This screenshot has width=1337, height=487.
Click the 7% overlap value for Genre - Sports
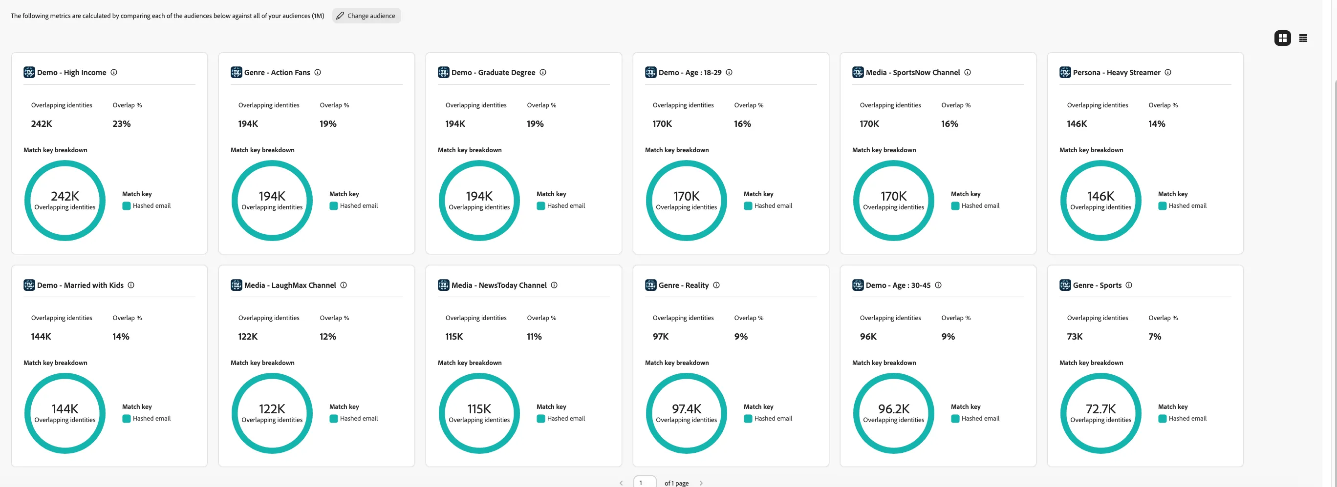point(1155,337)
